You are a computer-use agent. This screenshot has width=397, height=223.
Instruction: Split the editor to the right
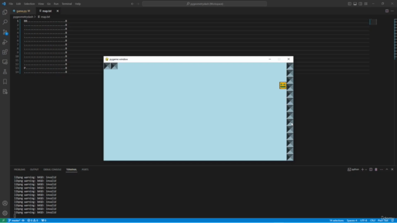pos(387,11)
